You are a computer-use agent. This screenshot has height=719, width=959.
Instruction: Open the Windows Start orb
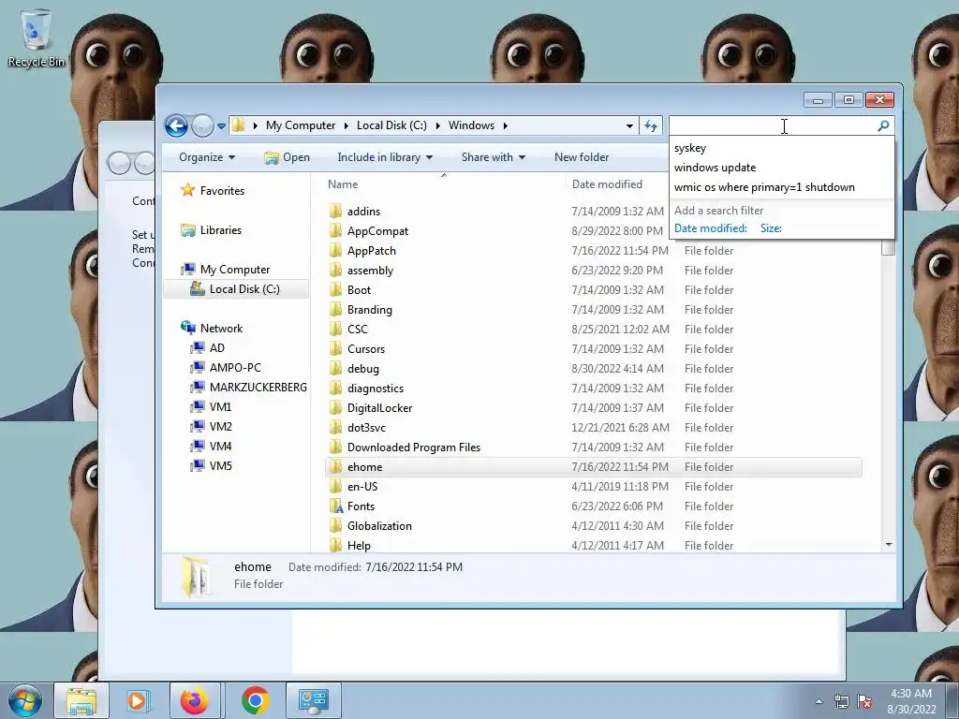pyautogui.click(x=25, y=700)
